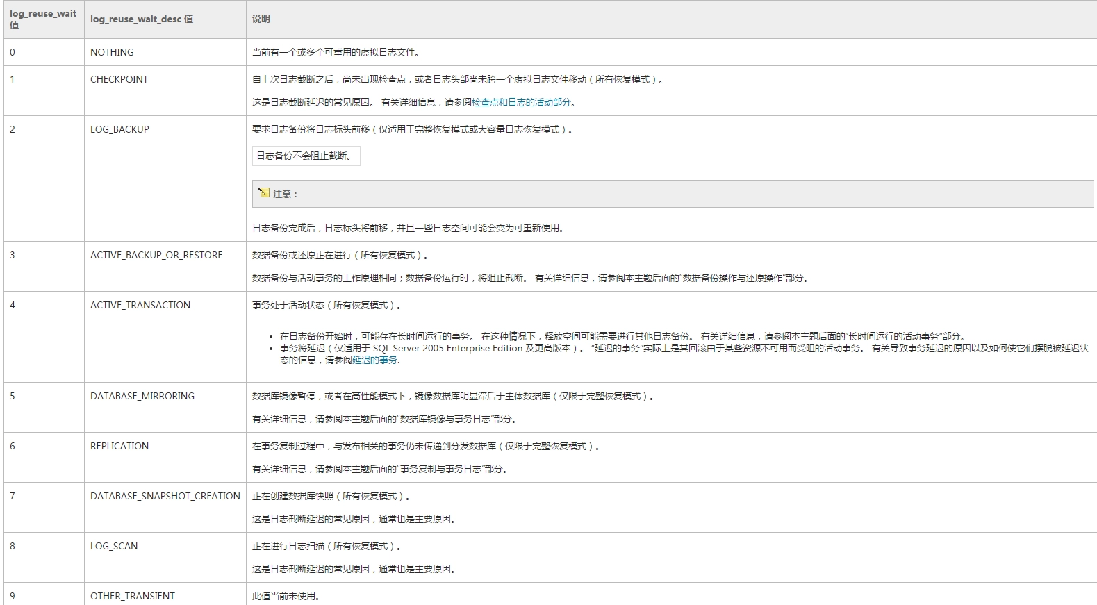
Task: Click the 日志备份不会阻止截断 boxed text
Action: coord(305,156)
